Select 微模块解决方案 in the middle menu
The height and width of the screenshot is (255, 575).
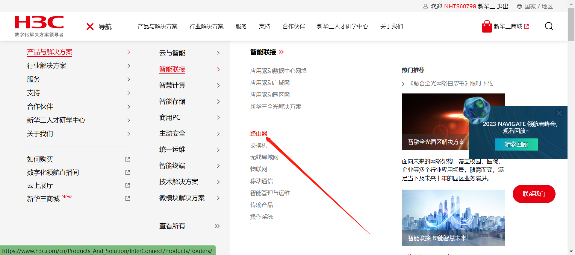click(x=182, y=198)
